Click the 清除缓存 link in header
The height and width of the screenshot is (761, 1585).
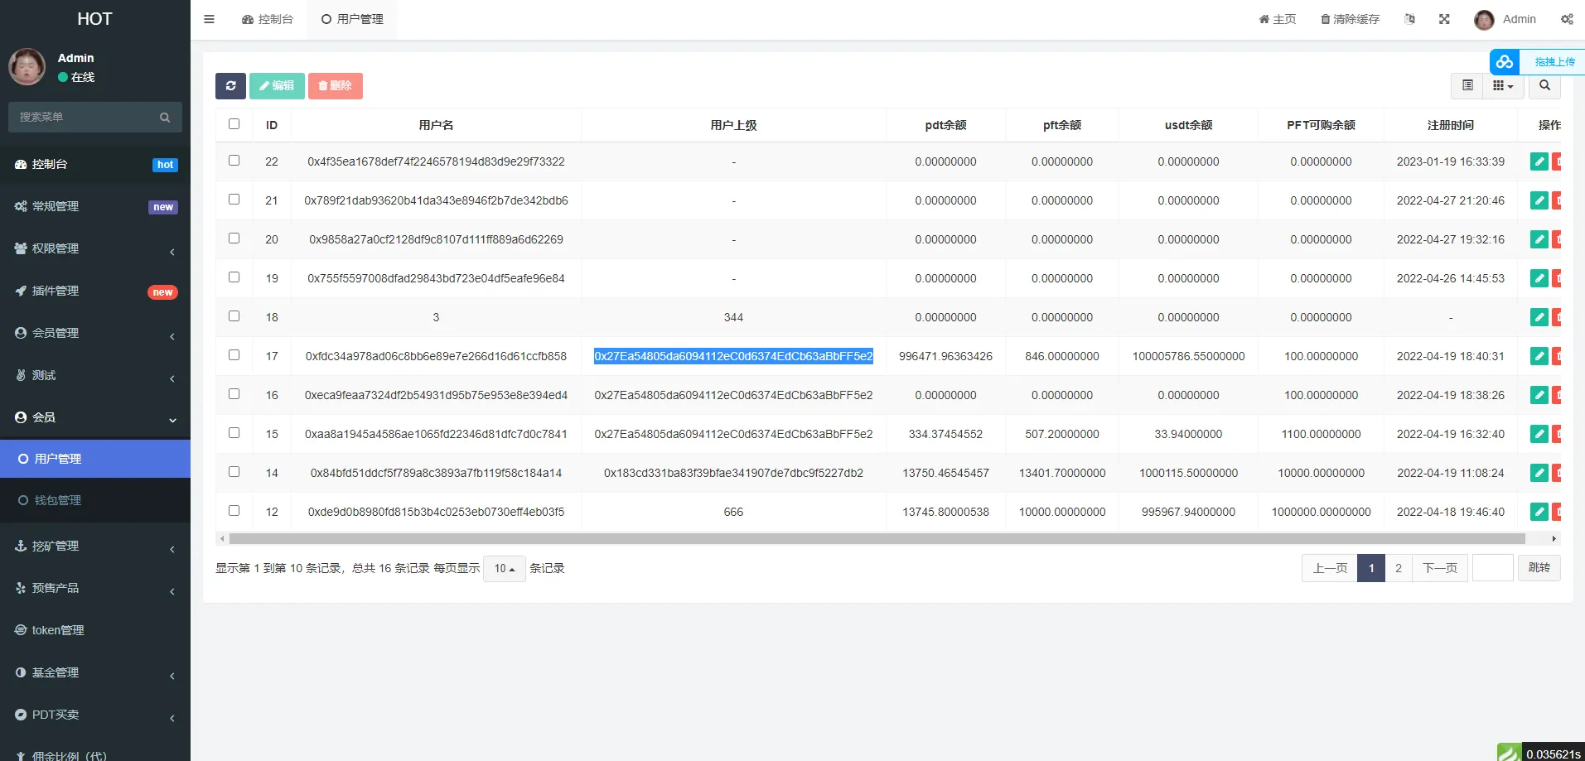coord(1350,19)
